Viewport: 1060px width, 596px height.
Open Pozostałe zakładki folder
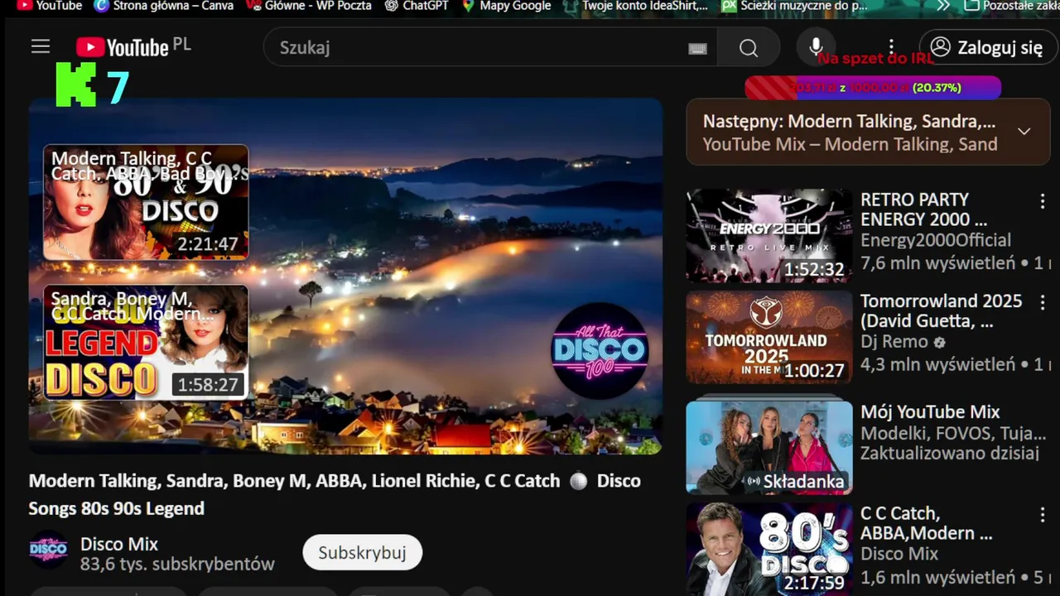tap(1012, 6)
